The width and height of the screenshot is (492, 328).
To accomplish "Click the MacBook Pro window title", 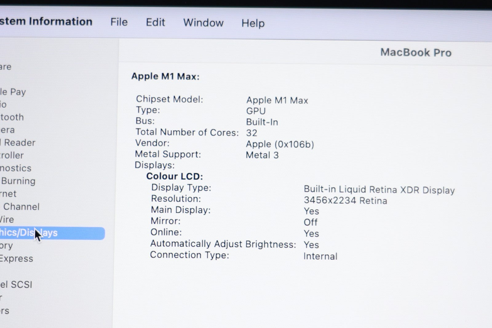I will pos(416,52).
